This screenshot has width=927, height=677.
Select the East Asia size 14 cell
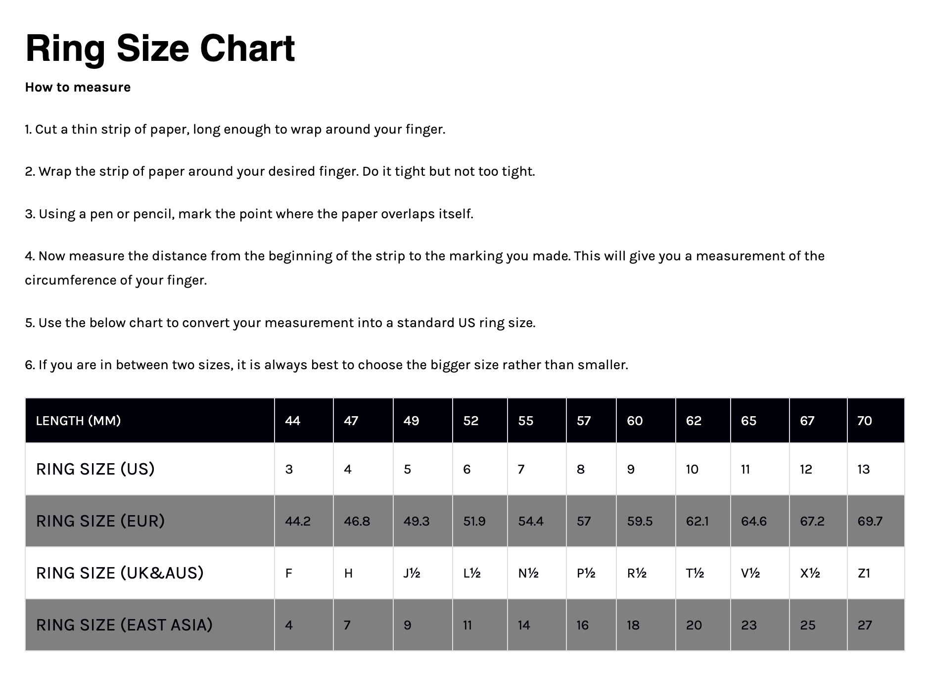(x=537, y=625)
